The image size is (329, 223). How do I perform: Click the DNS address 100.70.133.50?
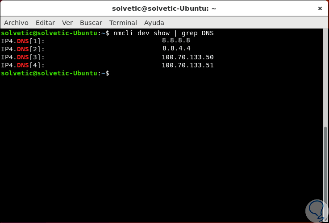[x=187, y=57]
